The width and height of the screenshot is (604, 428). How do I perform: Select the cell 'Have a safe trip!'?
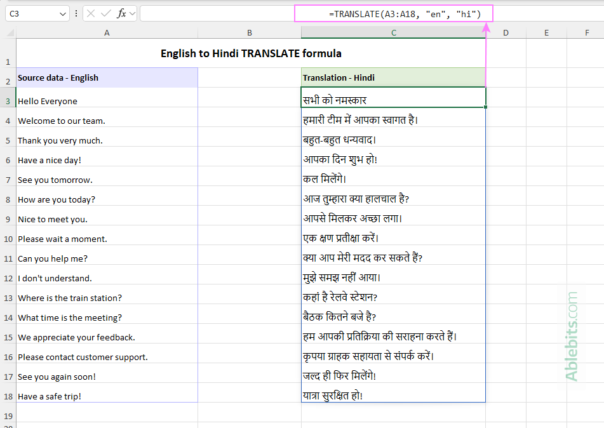point(107,392)
